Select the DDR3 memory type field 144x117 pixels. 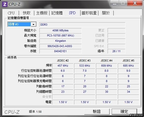(82, 25)
